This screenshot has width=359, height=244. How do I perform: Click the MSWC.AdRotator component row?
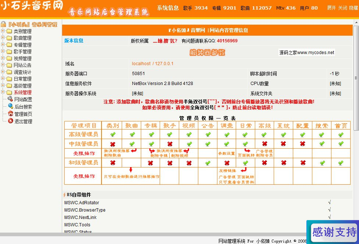pyautogui.click(x=207, y=202)
